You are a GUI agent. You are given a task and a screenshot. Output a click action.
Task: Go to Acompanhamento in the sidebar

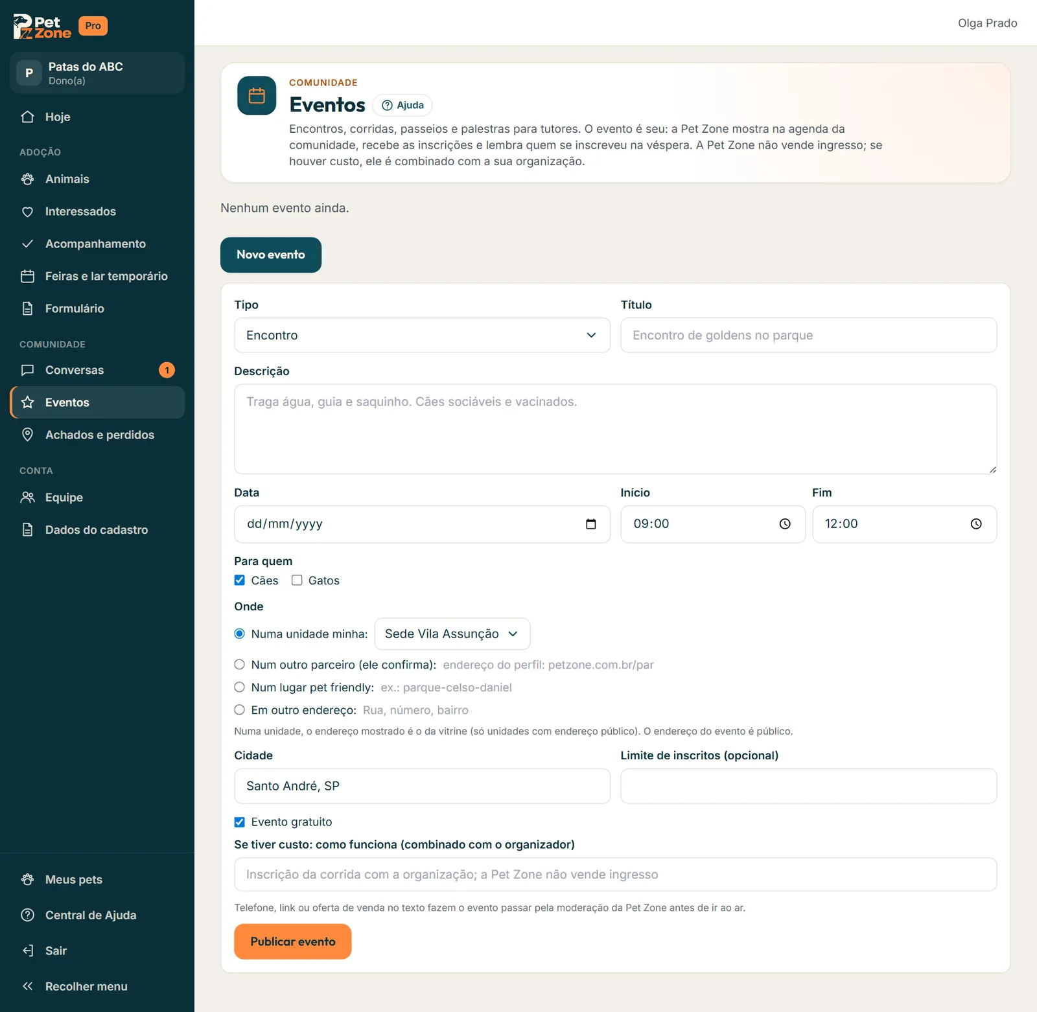[x=97, y=244]
